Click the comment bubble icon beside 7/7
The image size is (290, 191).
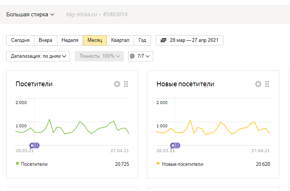click(x=132, y=56)
